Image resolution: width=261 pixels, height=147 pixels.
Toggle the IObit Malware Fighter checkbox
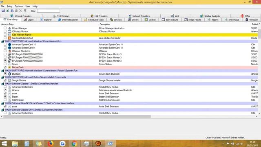tap(5, 34)
